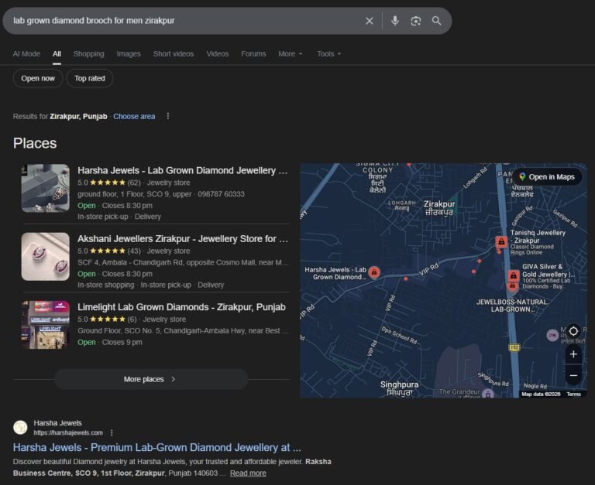Click the Singhpura label on map

point(399,388)
